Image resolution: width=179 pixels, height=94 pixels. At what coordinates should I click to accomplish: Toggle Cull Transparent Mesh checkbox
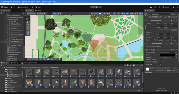pos(161,46)
